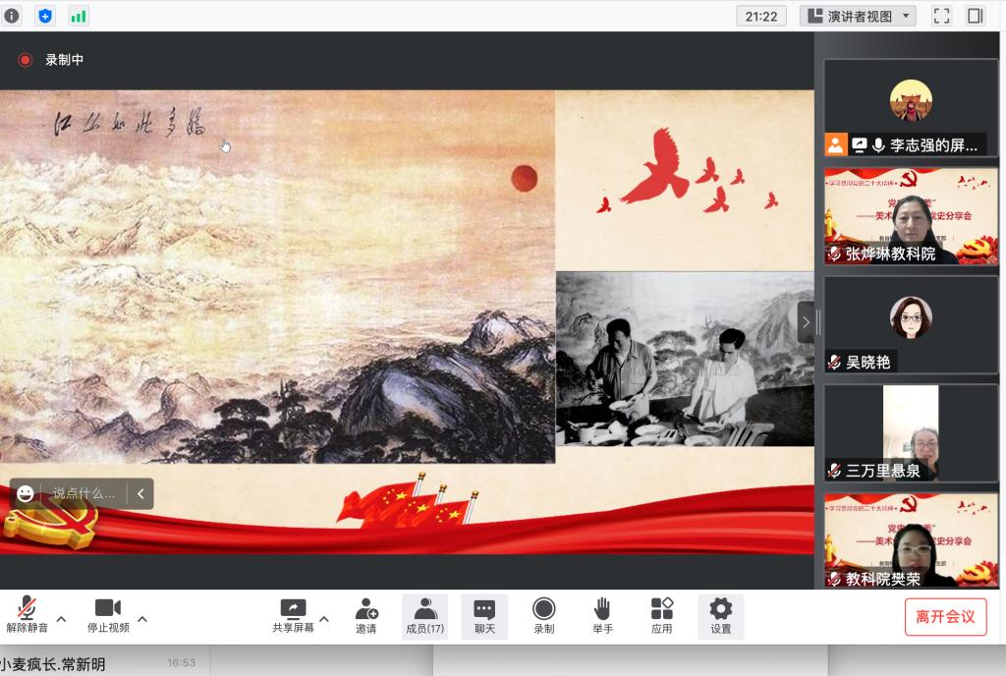Open the 邀请 invite icon
Screen dimensions: 1006x676
[x=366, y=616]
